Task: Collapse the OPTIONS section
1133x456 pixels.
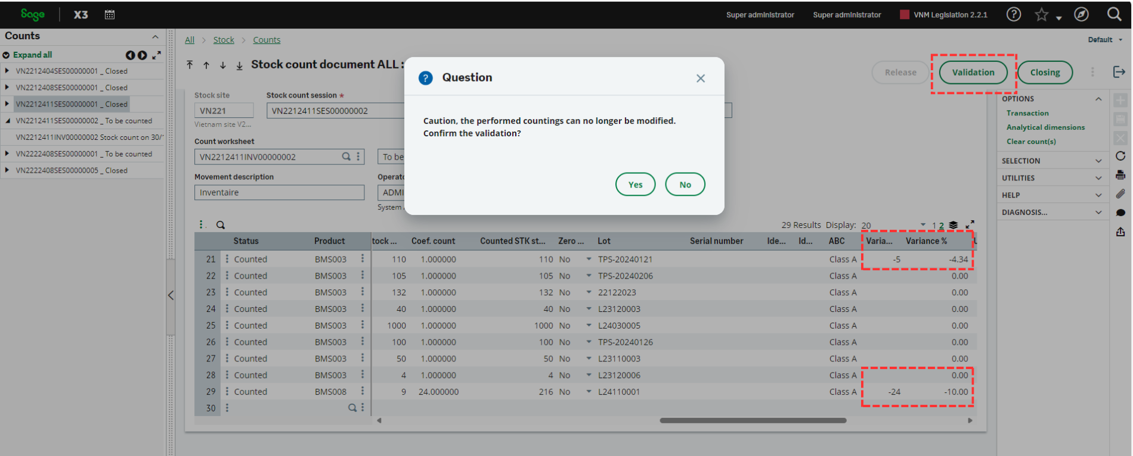Action: pyautogui.click(x=1098, y=99)
